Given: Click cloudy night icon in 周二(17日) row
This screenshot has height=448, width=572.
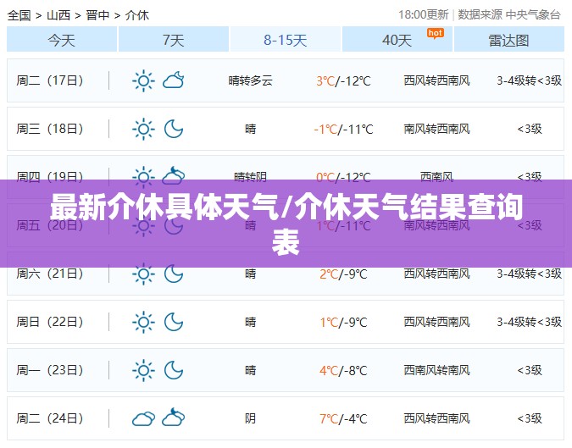Looking at the screenshot, I should [173, 80].
